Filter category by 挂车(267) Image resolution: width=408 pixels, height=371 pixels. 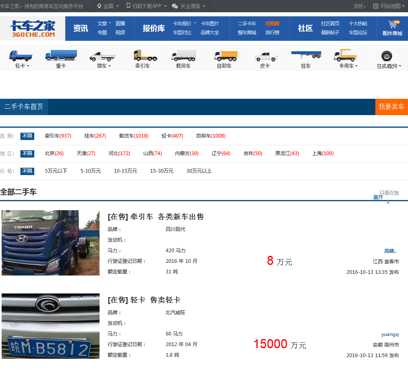click(x=95, y=136)
